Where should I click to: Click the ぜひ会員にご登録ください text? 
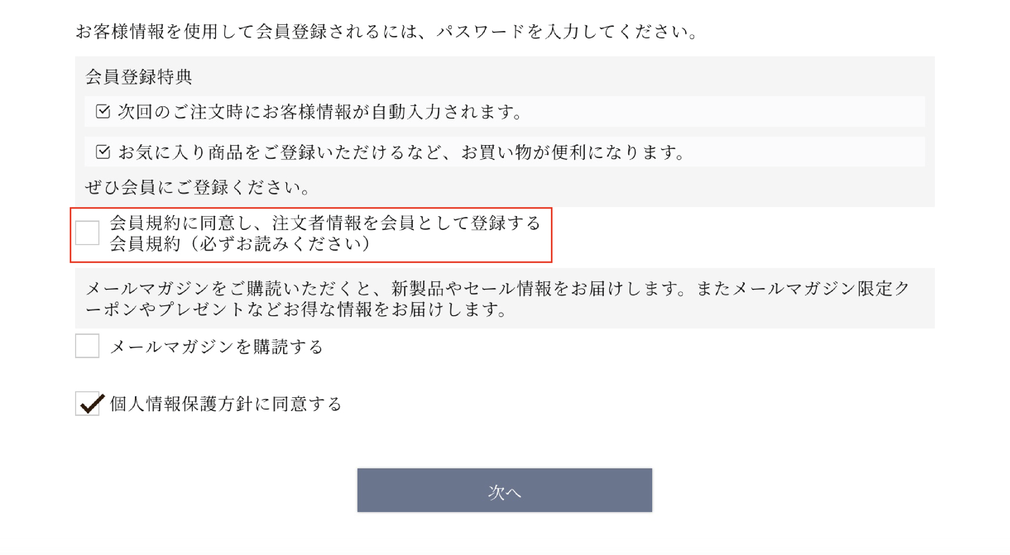[196, 188]
